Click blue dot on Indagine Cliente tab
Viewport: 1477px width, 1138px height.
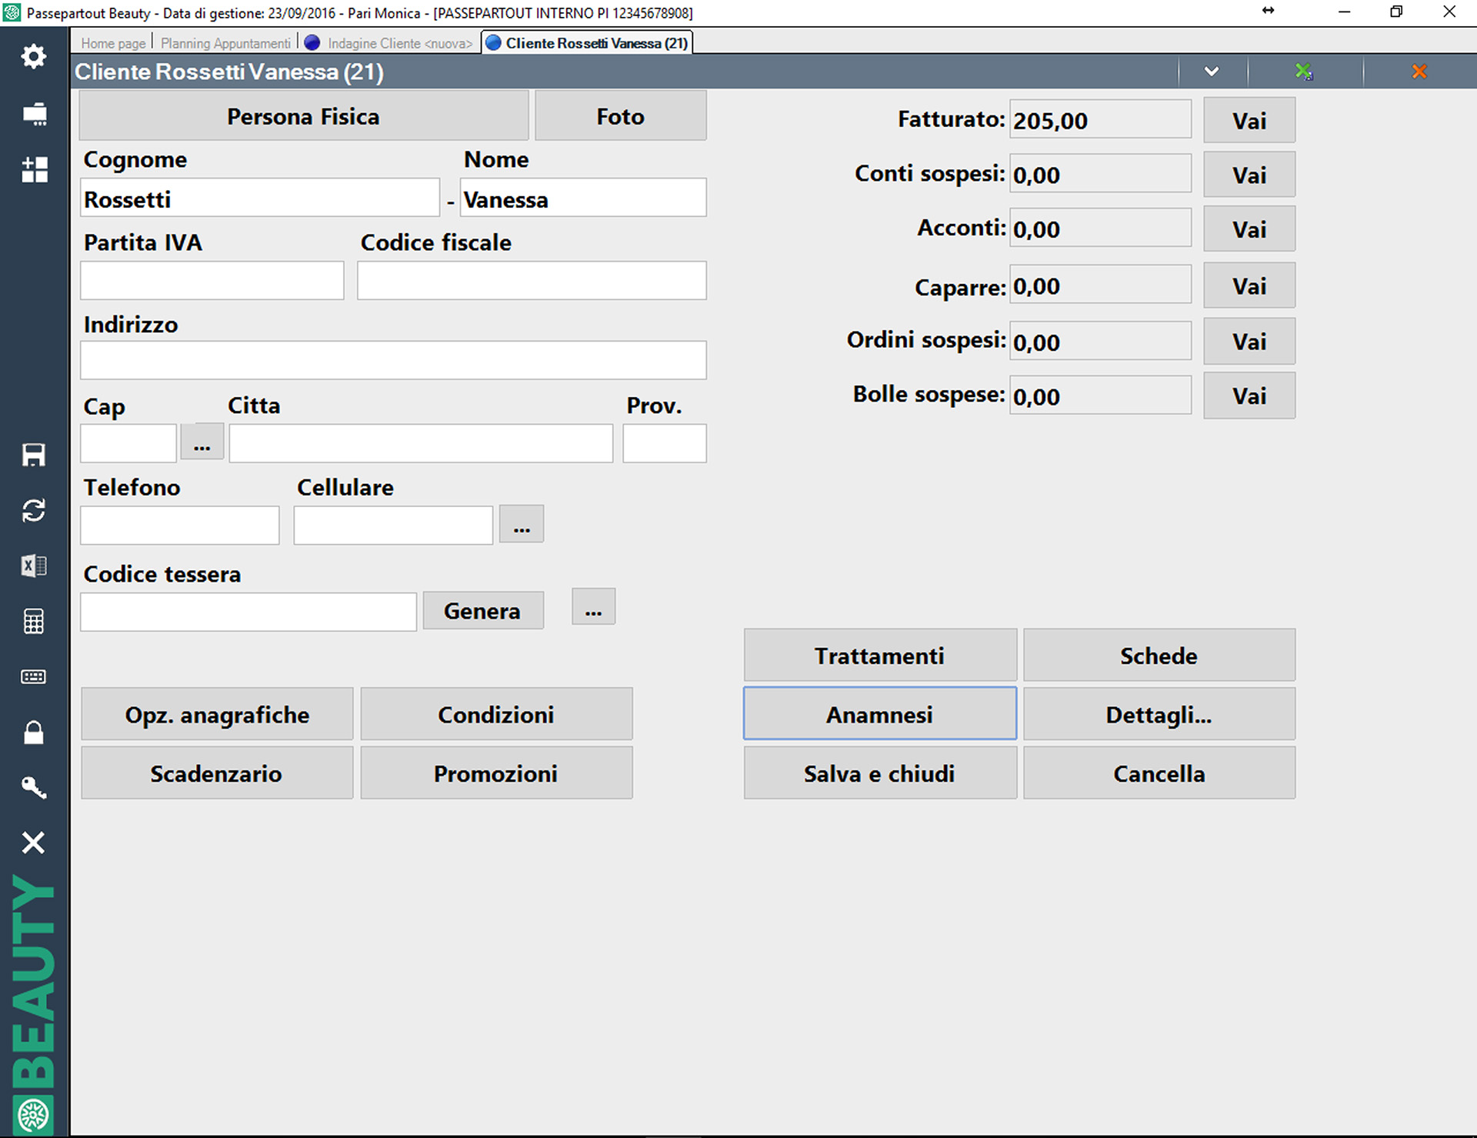pos(312,43)
